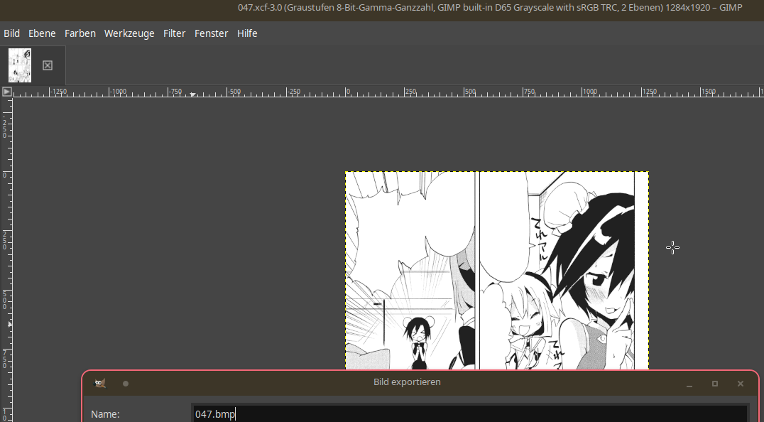This screenshot has height=422, width=764.
Task: Open the Farben menu
Action: (80, 33)
